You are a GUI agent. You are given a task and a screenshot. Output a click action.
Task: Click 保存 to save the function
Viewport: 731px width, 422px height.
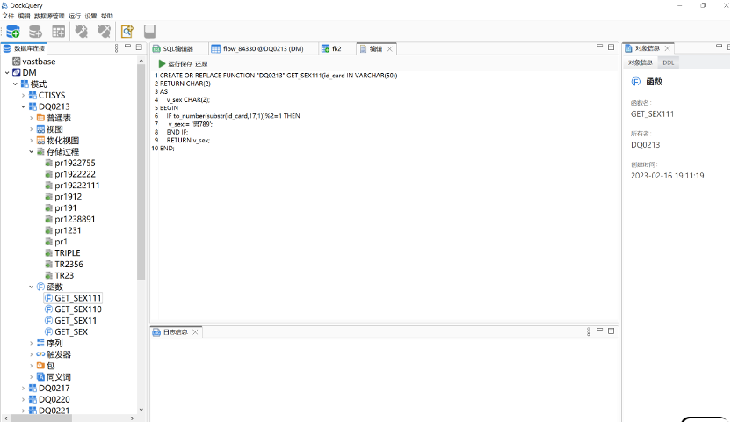tap(186, 64)
